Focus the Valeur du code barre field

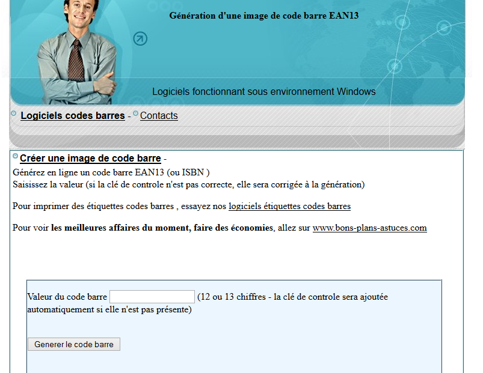pyautogui.click(x=152, y=297)
